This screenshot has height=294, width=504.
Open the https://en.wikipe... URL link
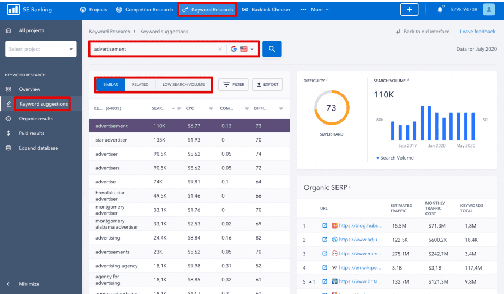click(360, 267)
